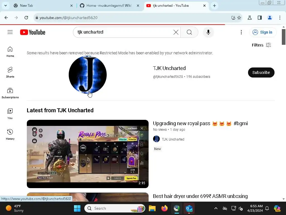
Task: Click the Sign in button
Action: pos(263,32)
